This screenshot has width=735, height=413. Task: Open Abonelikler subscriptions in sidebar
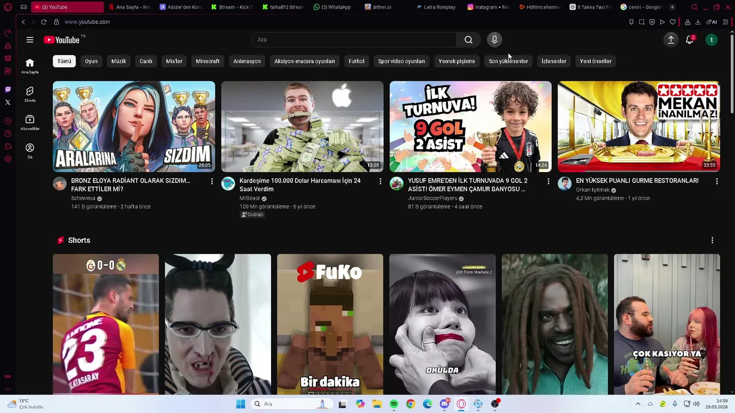point(30,122)
